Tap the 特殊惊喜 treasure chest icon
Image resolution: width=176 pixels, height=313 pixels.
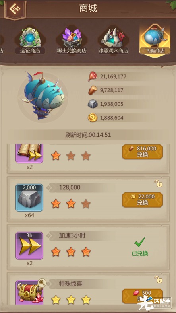tap(29, 293)
